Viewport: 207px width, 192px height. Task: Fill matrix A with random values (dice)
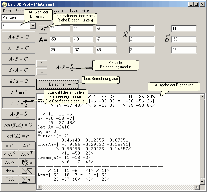27,162
